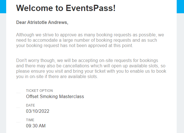The image size is (184, 133).
Task: Click the faint icon beside TIME
Action: pos(18,122)
